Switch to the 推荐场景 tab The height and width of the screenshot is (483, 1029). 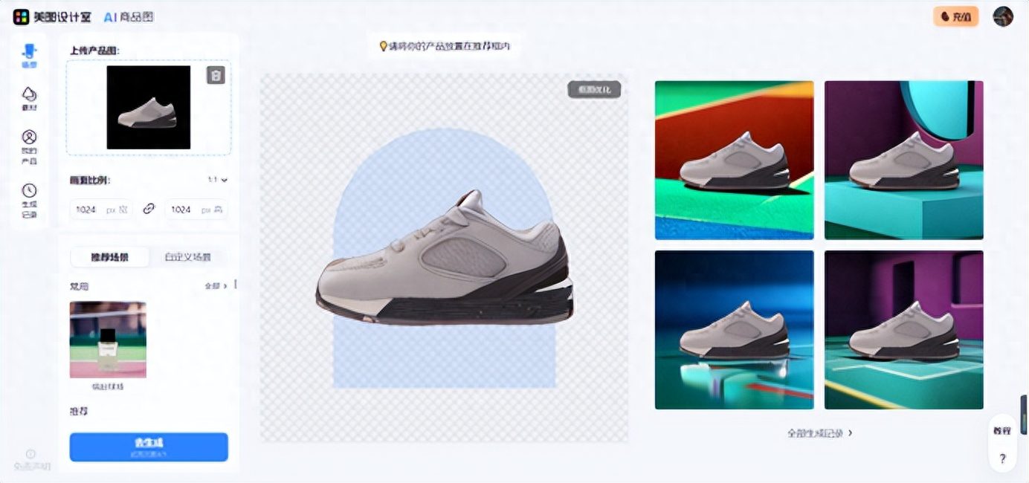(109, 257)
